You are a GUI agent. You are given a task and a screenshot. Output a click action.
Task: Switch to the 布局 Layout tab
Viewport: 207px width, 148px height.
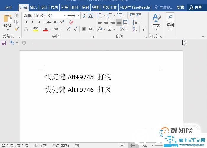(x=54, y=7)
